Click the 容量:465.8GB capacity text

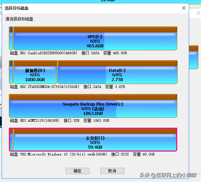click(x=115, y=53)
